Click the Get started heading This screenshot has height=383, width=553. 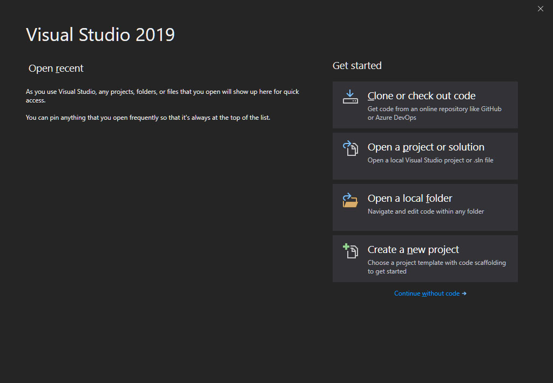point(357,65)
